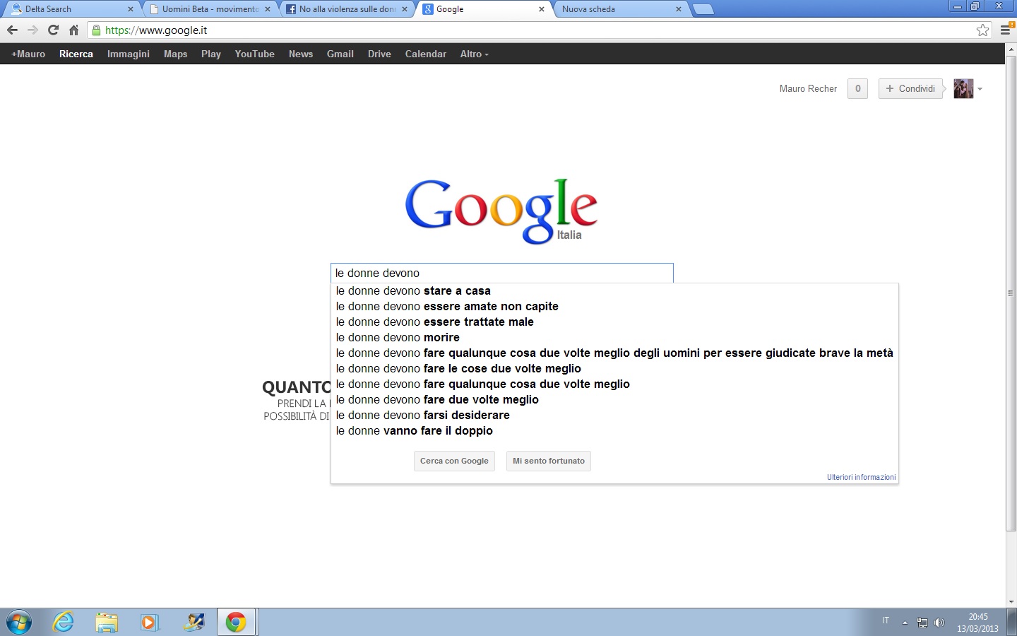
Task: Expand the Altro dropdown menu
Action: click(474, 54)
